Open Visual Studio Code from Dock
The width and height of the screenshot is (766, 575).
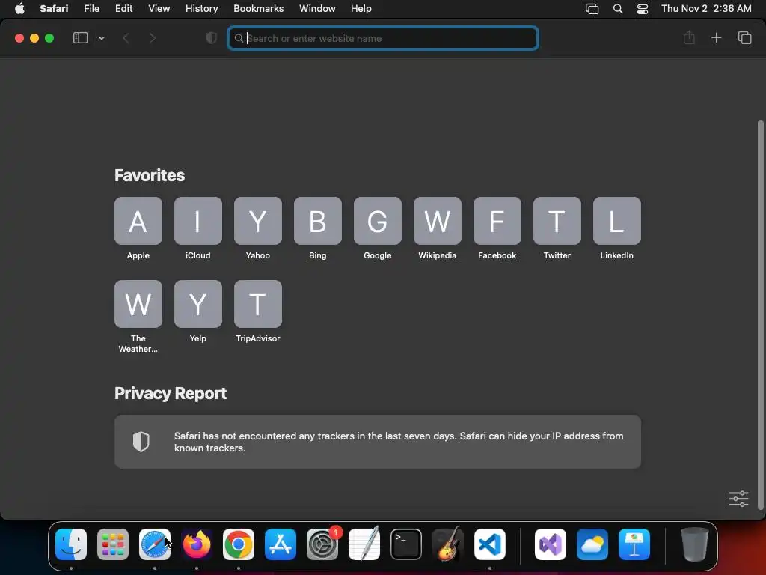click(x=490, y=544)
